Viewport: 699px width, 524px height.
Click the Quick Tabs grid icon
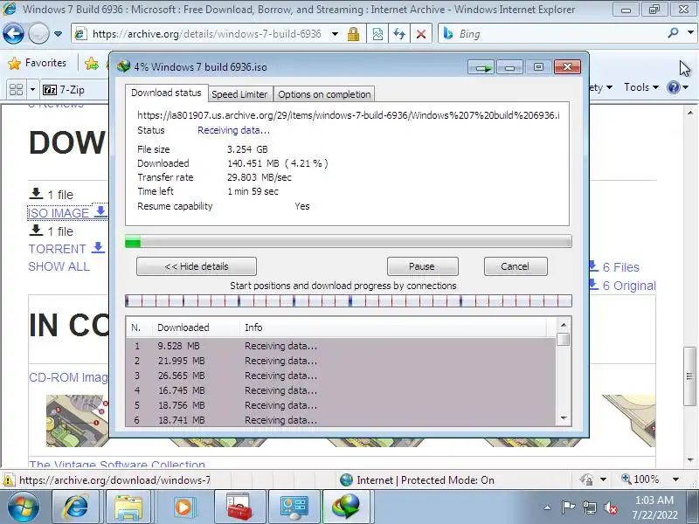[x=16, y=90]
